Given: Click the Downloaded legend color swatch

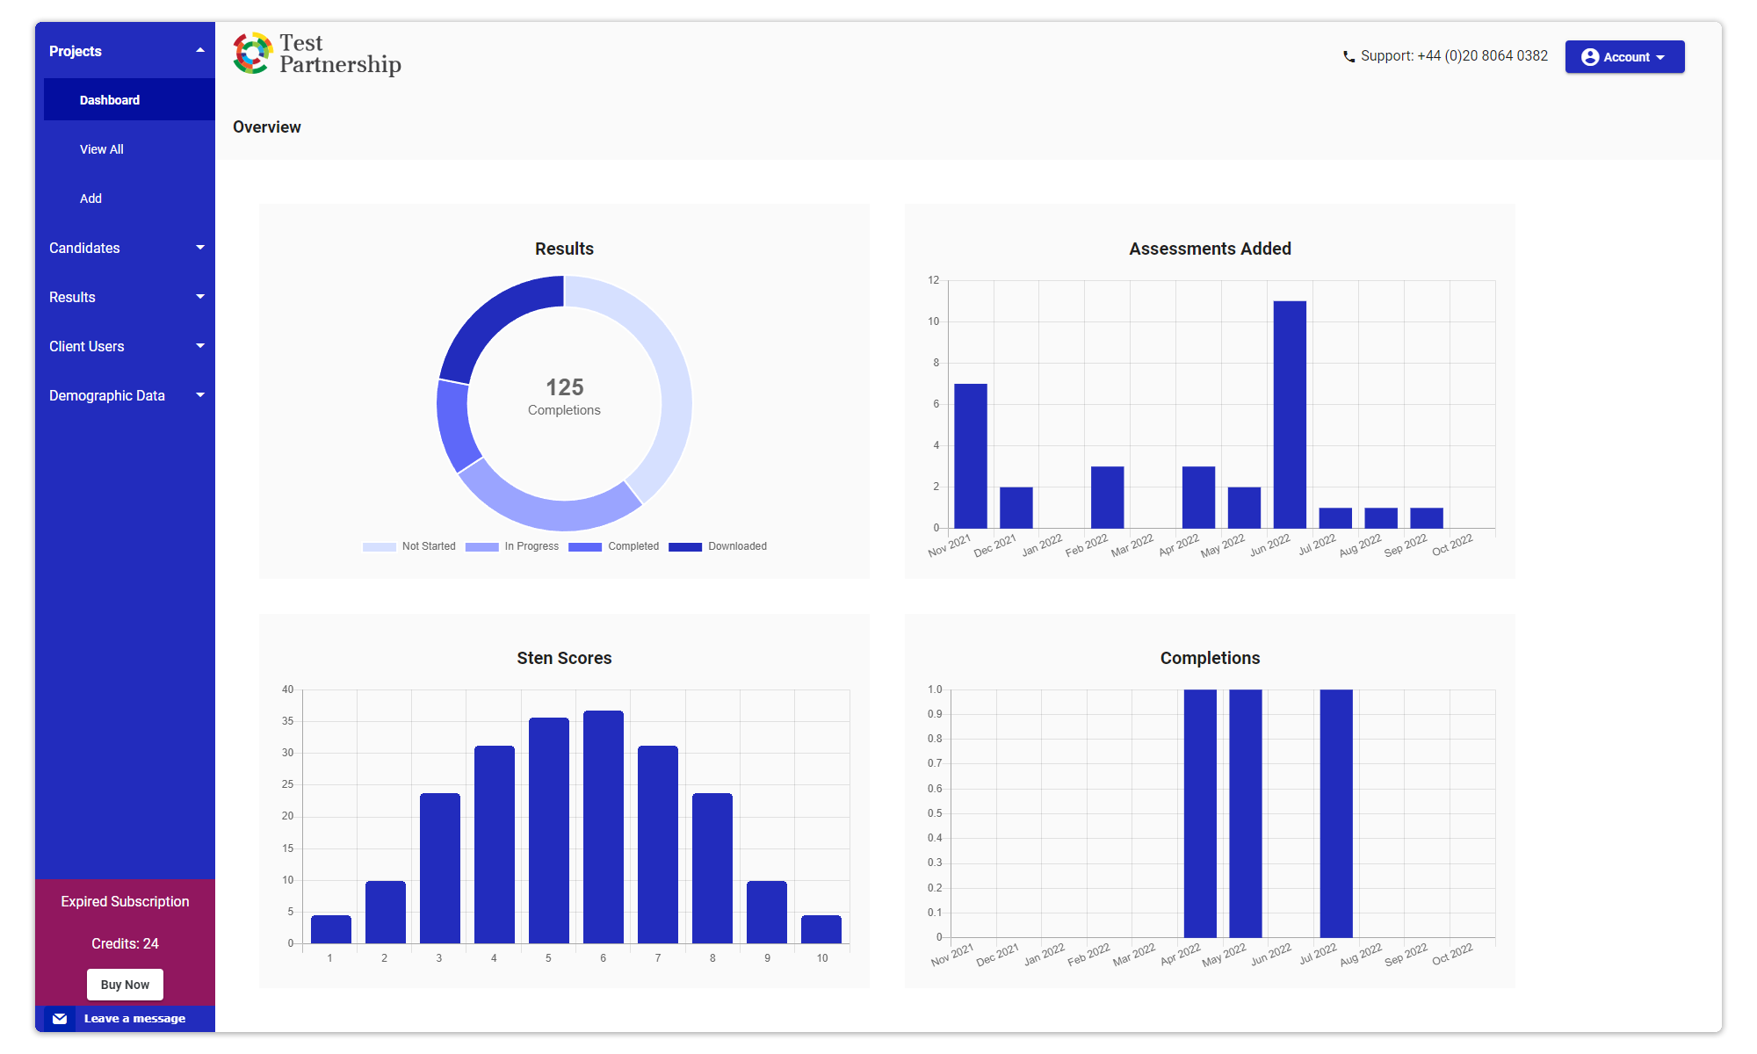Looking at the screenshot, I should coord(684,546).
